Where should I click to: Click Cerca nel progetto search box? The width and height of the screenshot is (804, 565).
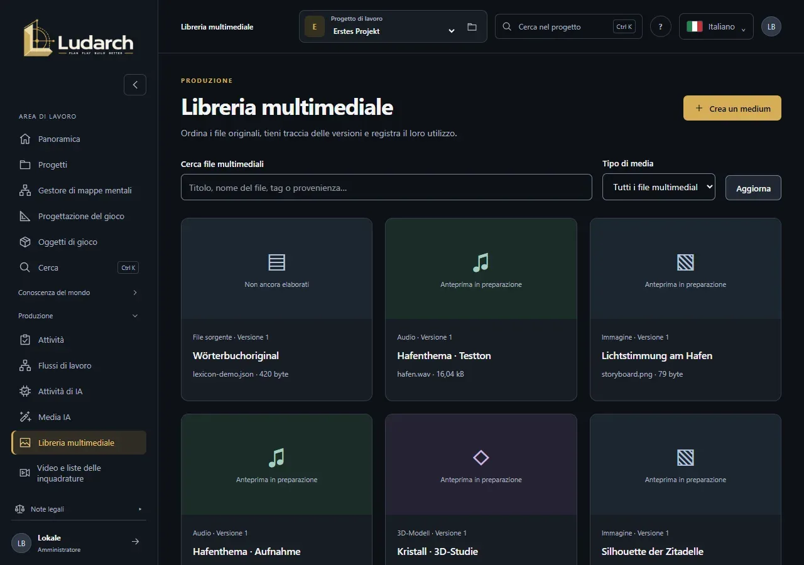[x=568, y=26]
